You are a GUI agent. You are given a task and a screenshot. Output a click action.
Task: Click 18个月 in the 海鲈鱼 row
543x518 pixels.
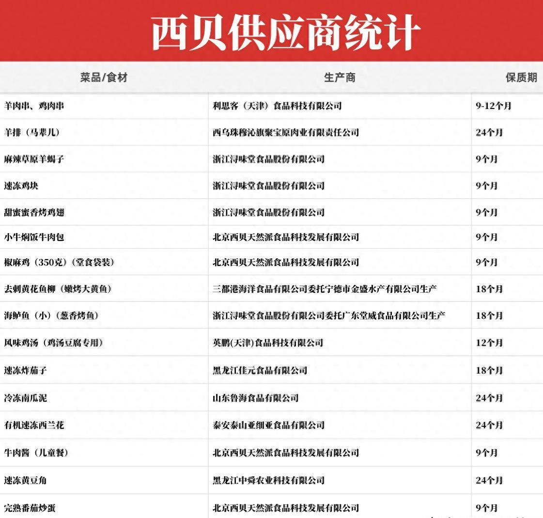pyautogui.click(x=489, y=315)
